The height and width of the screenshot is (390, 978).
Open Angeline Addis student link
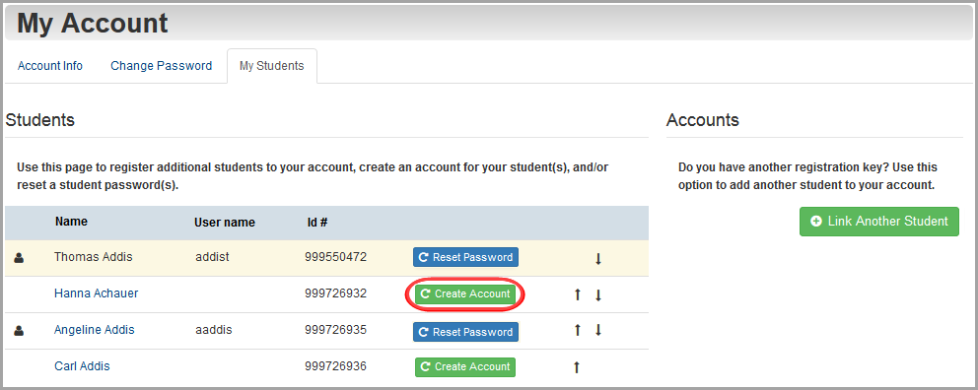coord(95,330)
